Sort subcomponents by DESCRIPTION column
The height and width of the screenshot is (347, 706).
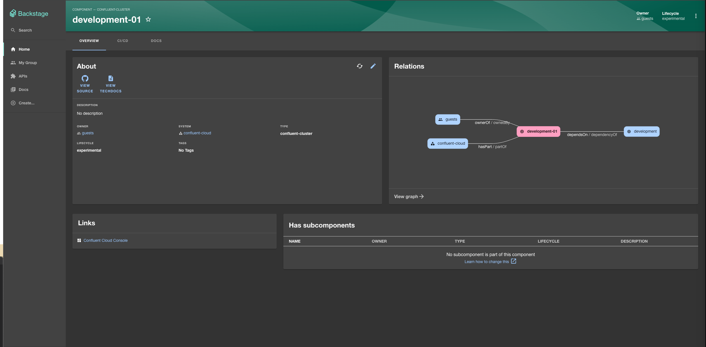point(634,242)
